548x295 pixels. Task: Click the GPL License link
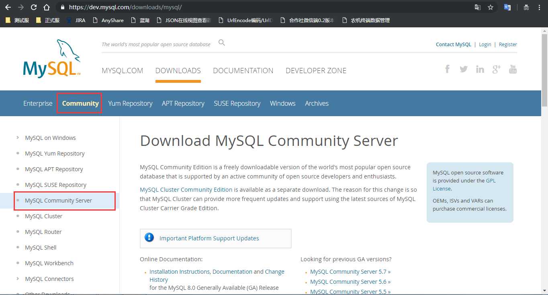[464, 184]
